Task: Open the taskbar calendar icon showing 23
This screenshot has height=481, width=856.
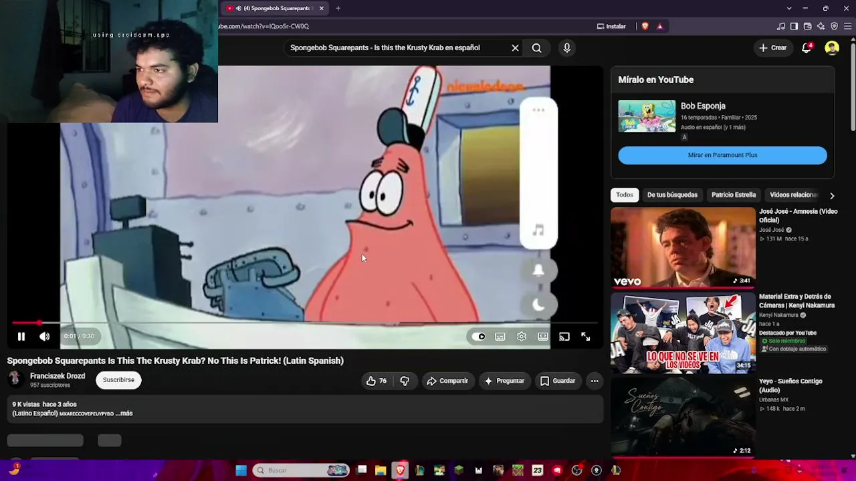Action: (x=537, y=470)
